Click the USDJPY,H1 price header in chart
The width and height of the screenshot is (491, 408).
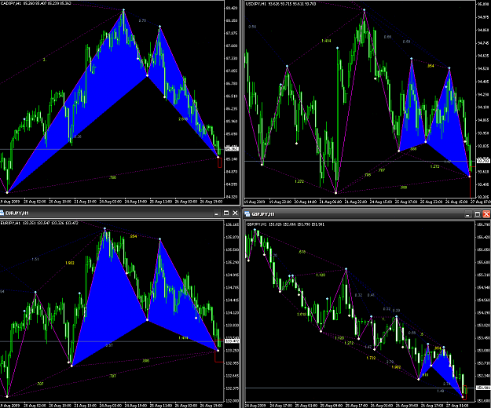click(x=280, y=4)
